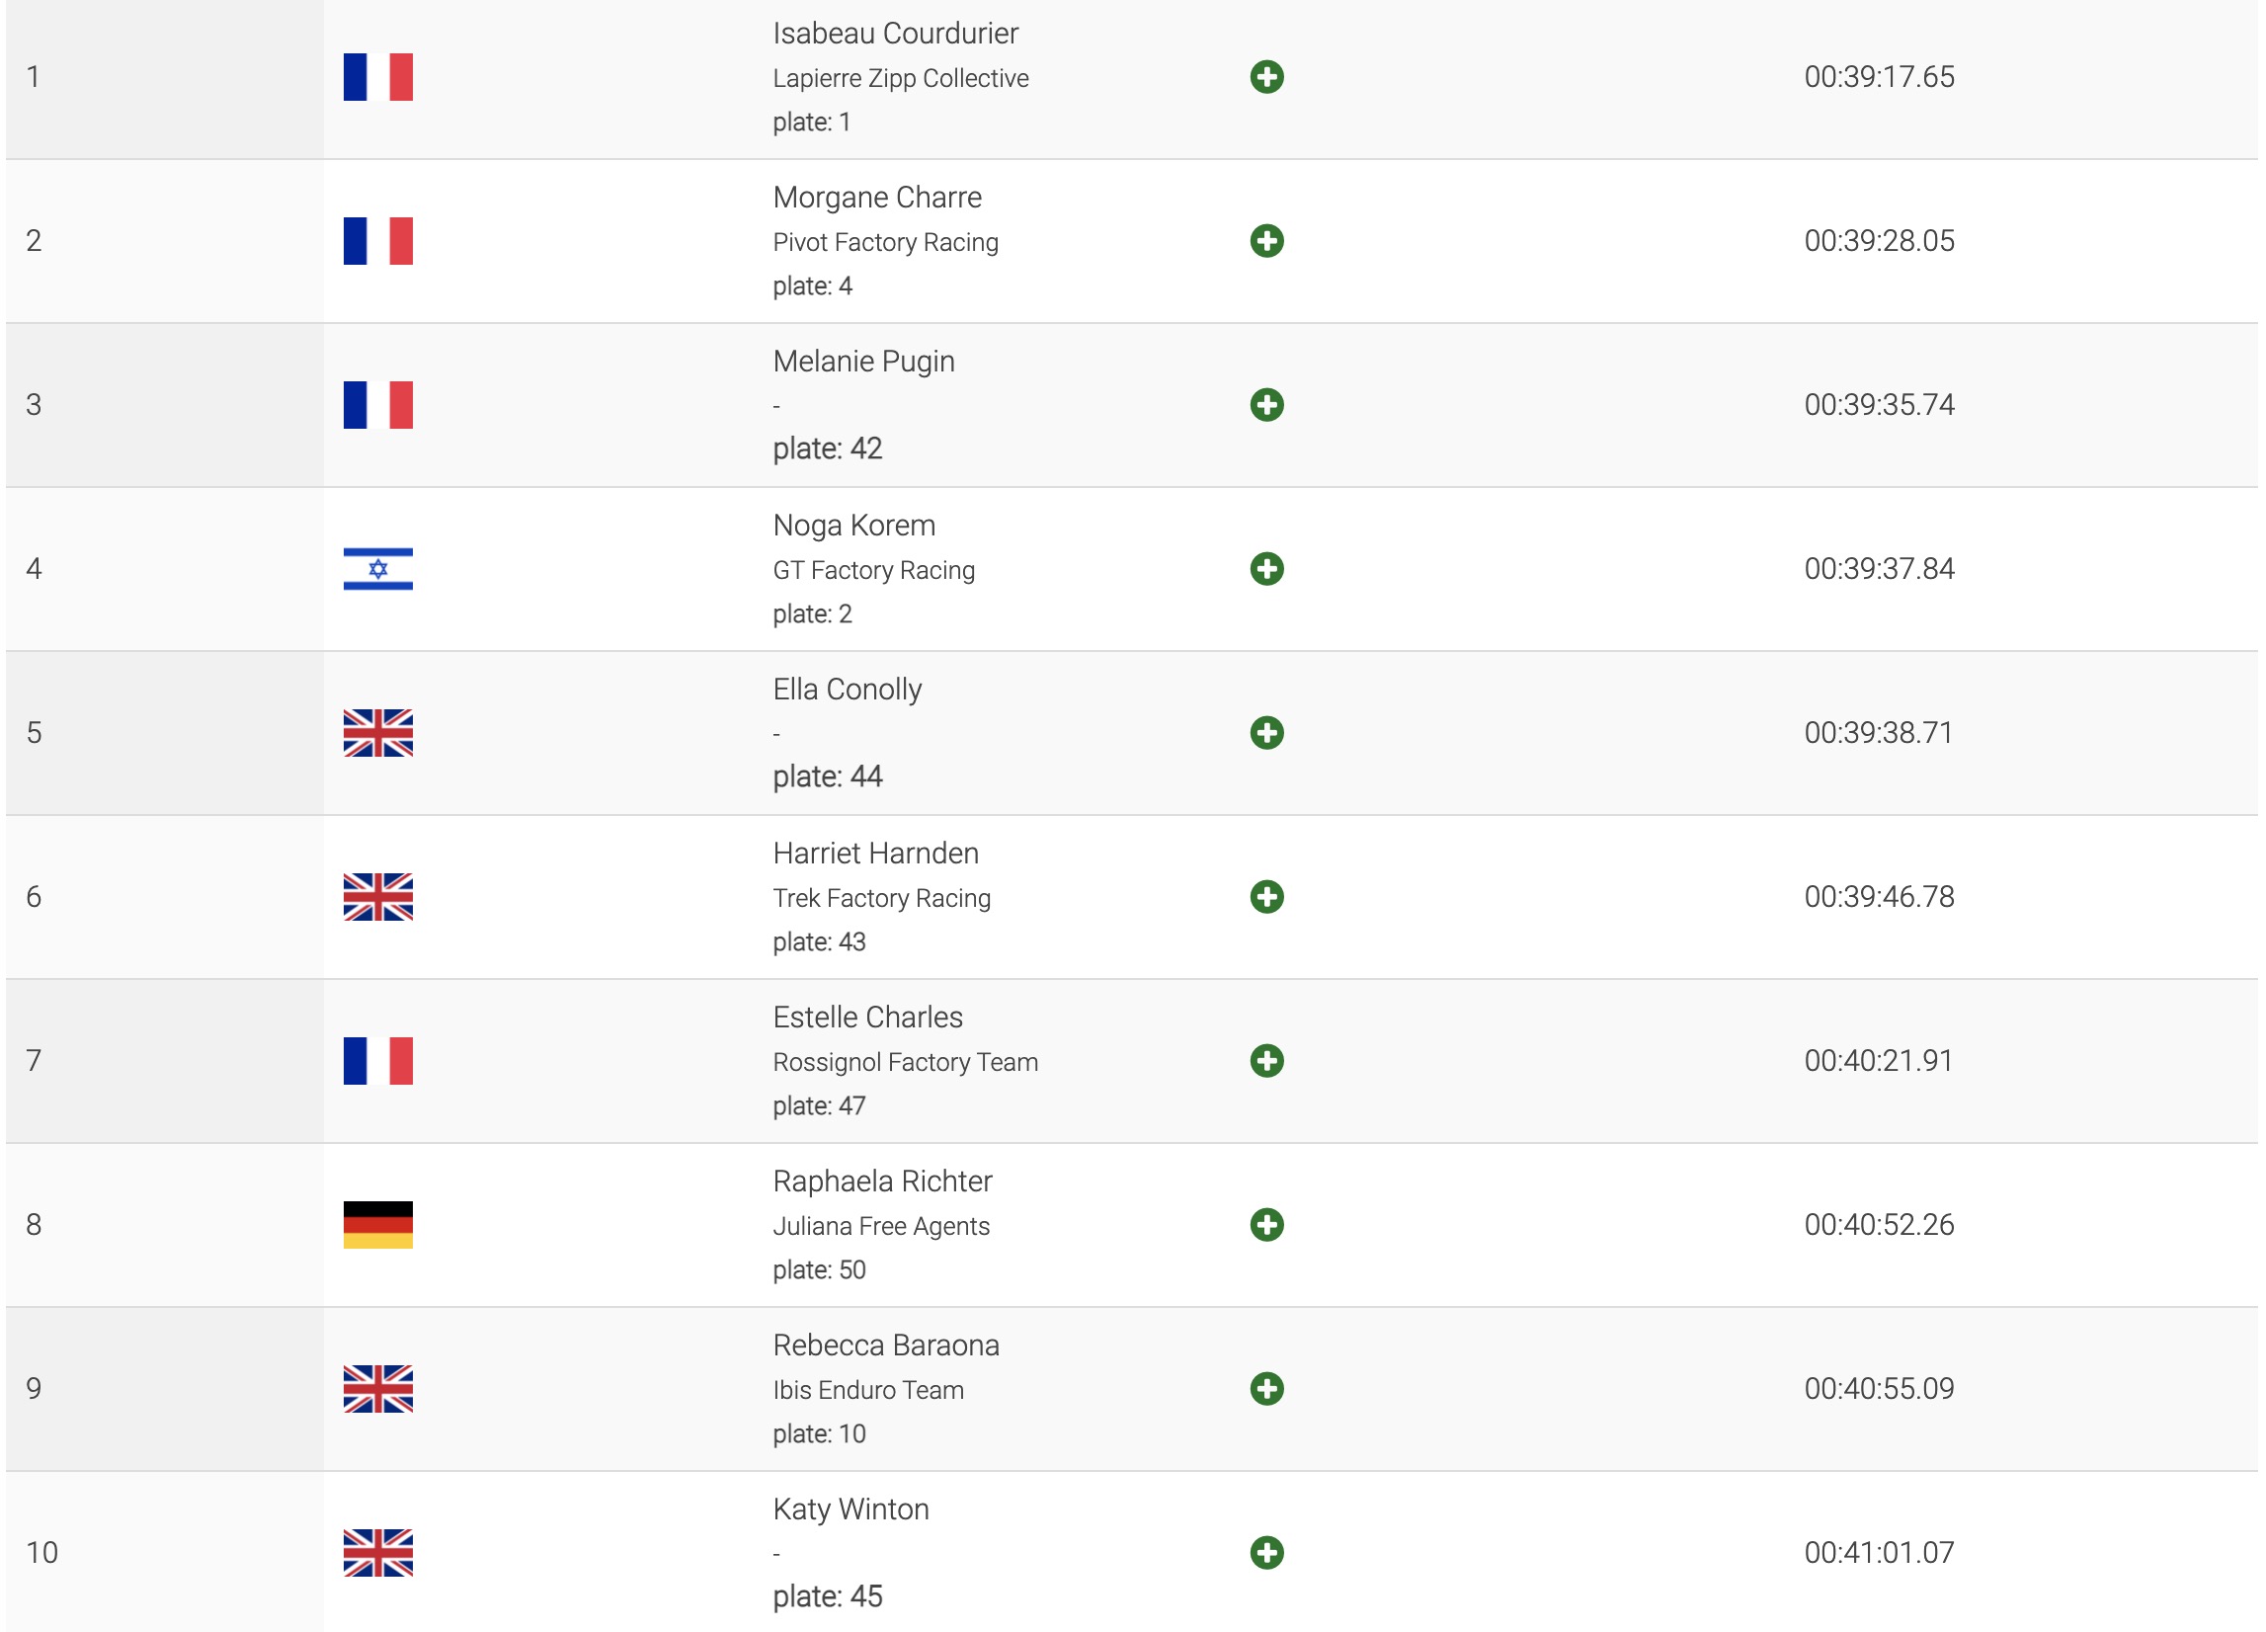Expand Rebecca Baraona's plus button

1266,1388
